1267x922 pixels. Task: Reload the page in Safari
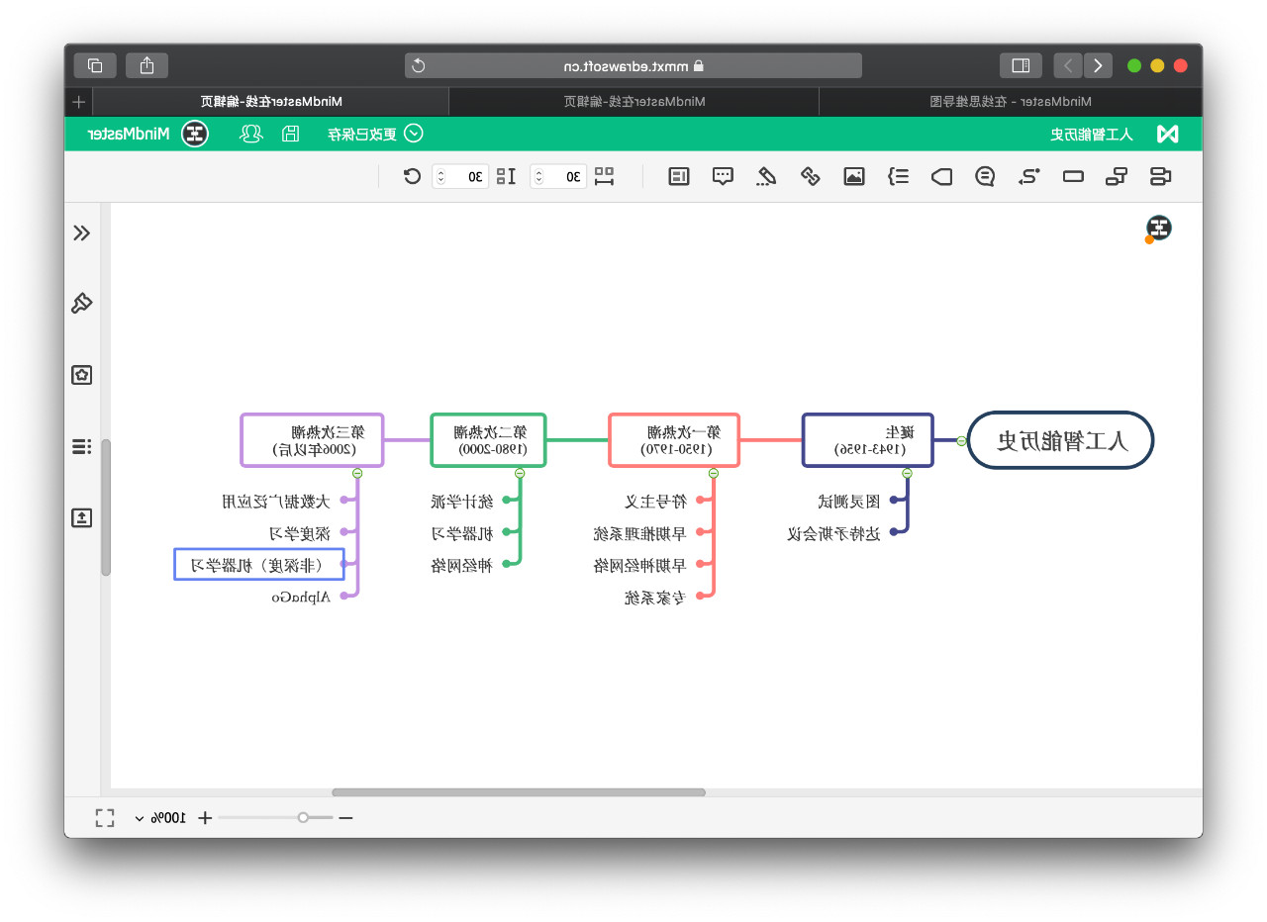click(419, 65)
